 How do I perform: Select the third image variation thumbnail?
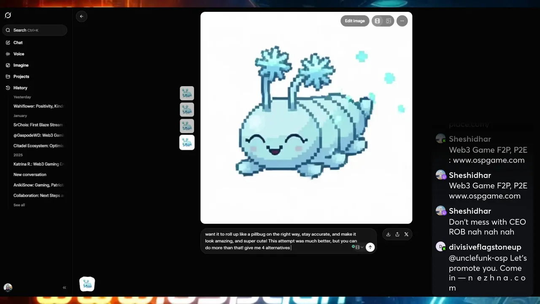[x=187, y=126]
